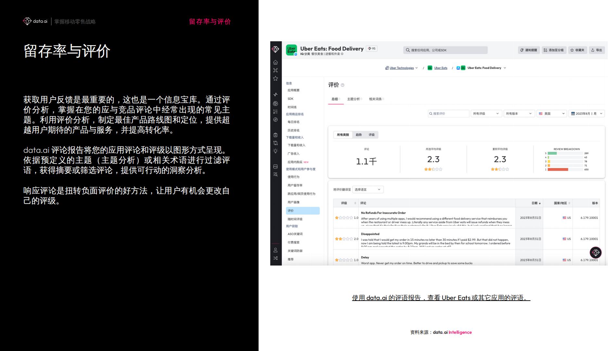The height and width of the screenshot is (351, 612).
Task: Open the compass explore icon in the sidebar
Action: point(275,120)
